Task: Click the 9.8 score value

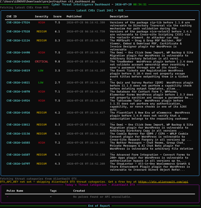Action: pyautogui.click(x=57, y=61)
